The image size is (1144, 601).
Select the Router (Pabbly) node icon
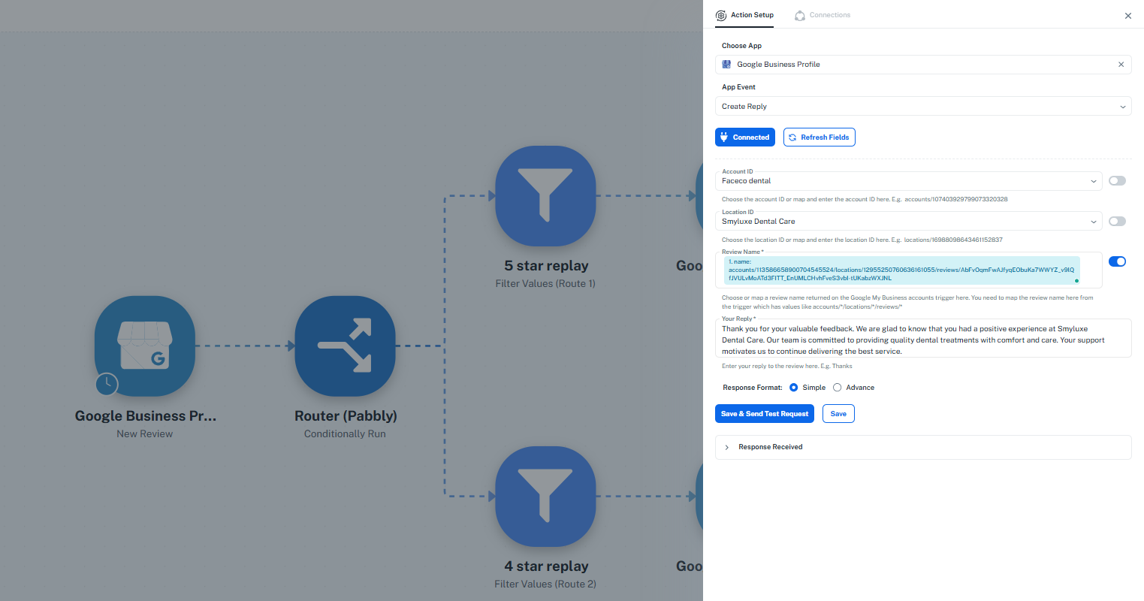coord(345,346)
